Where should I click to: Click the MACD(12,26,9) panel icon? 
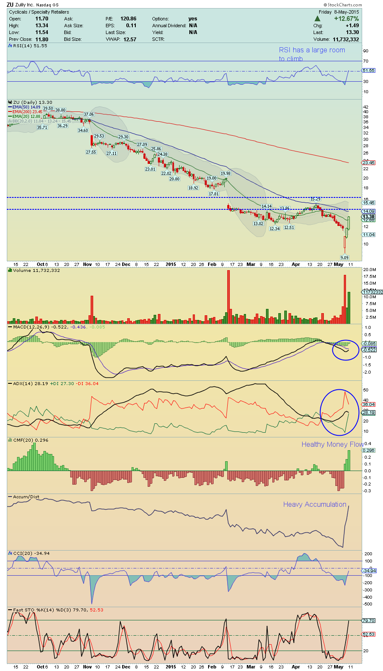pos(10,327)
